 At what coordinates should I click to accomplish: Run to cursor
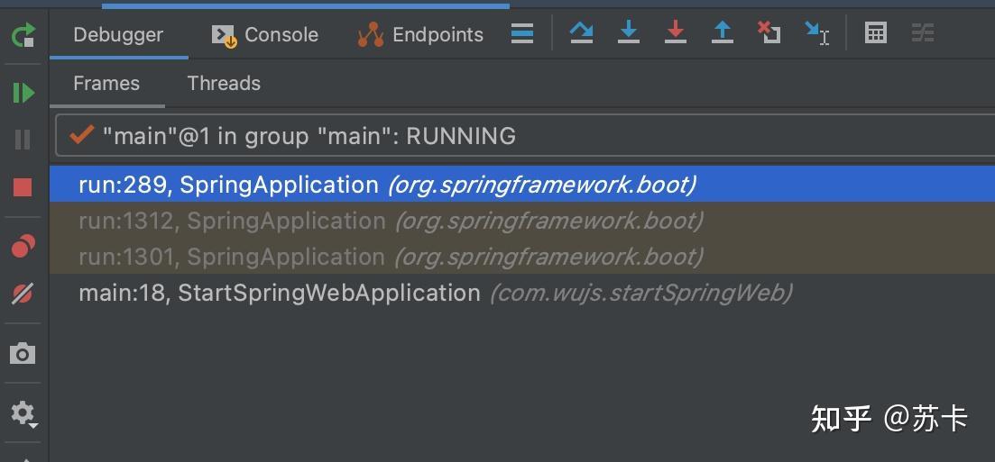pos(817,33)
